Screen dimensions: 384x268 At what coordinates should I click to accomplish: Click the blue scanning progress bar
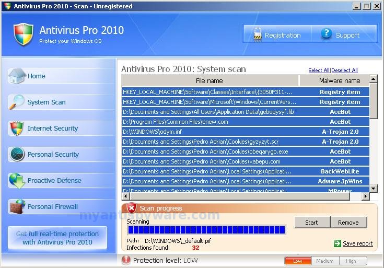pyautogui.click(x=207, y=230)
